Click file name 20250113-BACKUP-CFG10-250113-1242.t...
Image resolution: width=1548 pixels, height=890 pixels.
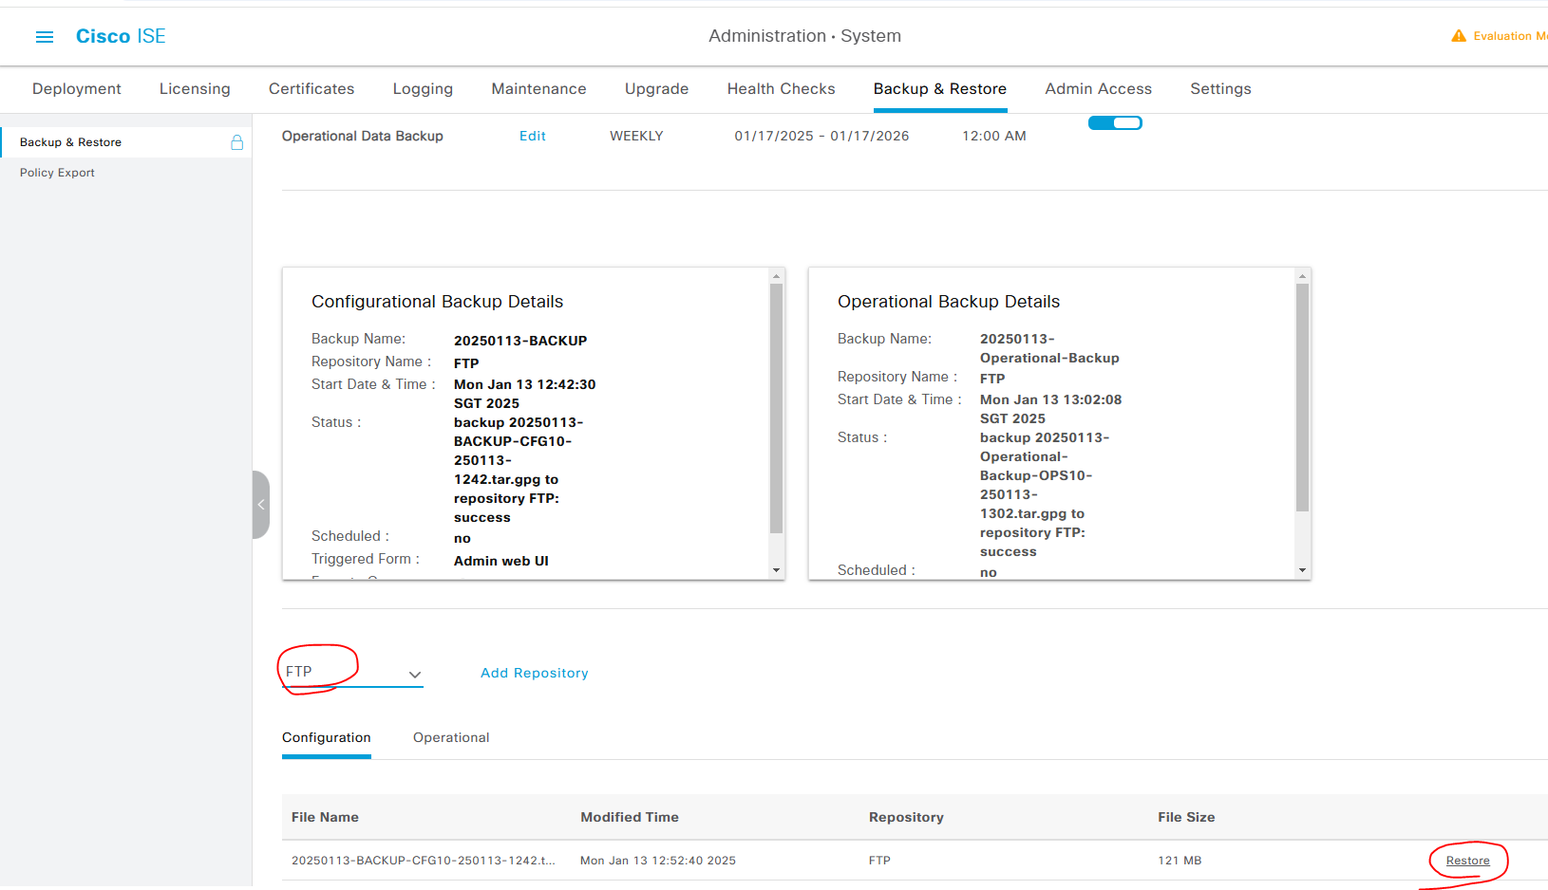pyautogui.click(x=424, y=861)
